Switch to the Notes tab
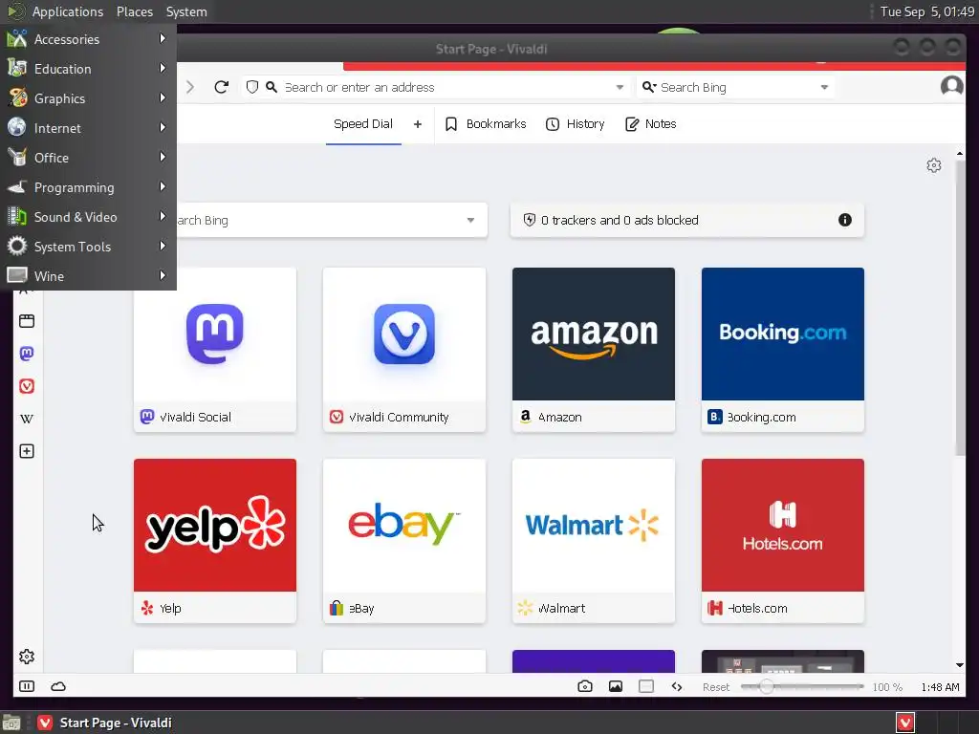This screenshot has width=979, height=734. (x=650, y=124)
